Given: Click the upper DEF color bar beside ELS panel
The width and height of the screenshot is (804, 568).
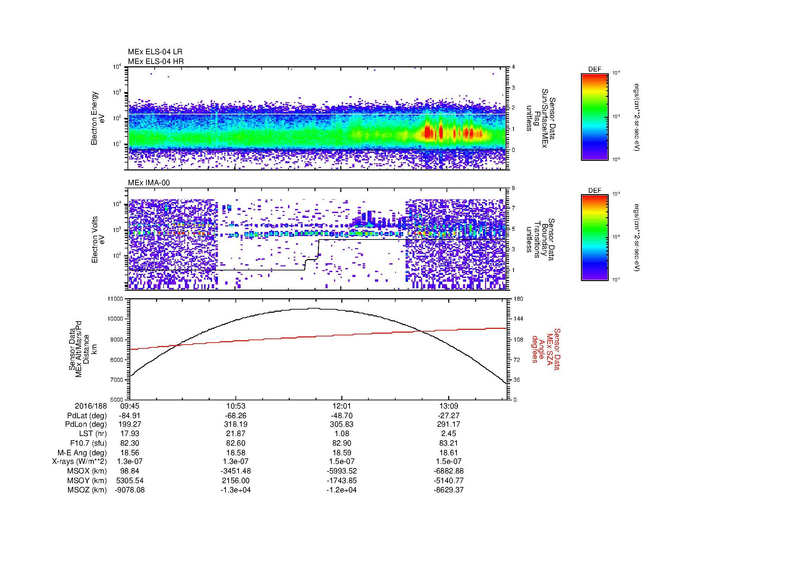Looking at the screenshot, I should point(594,116).
